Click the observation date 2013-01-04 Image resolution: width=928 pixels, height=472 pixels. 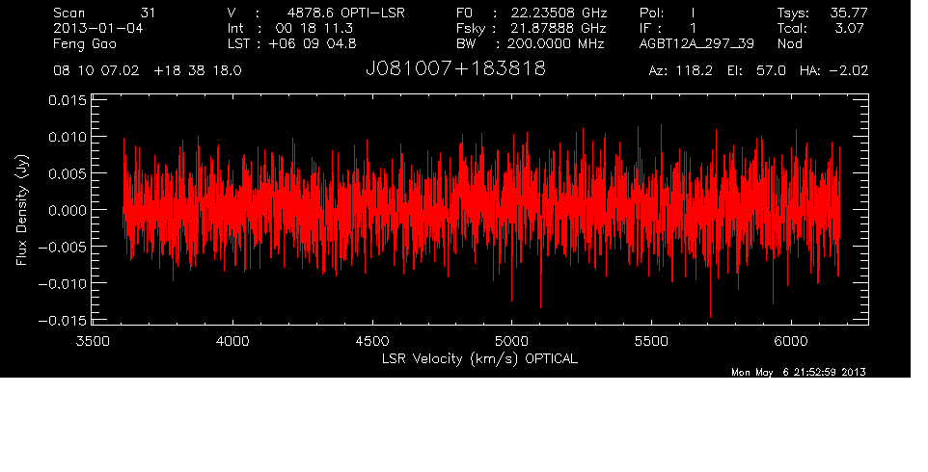pyautogui.click(x=98, y=28)
